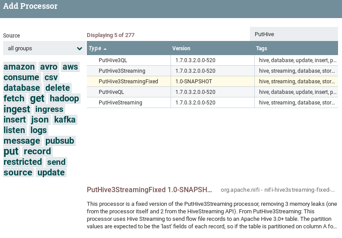Select the PutHive3Streaming processor row
Image resolution: width=342 pixels, height=238 pixels.
(212, 71)
